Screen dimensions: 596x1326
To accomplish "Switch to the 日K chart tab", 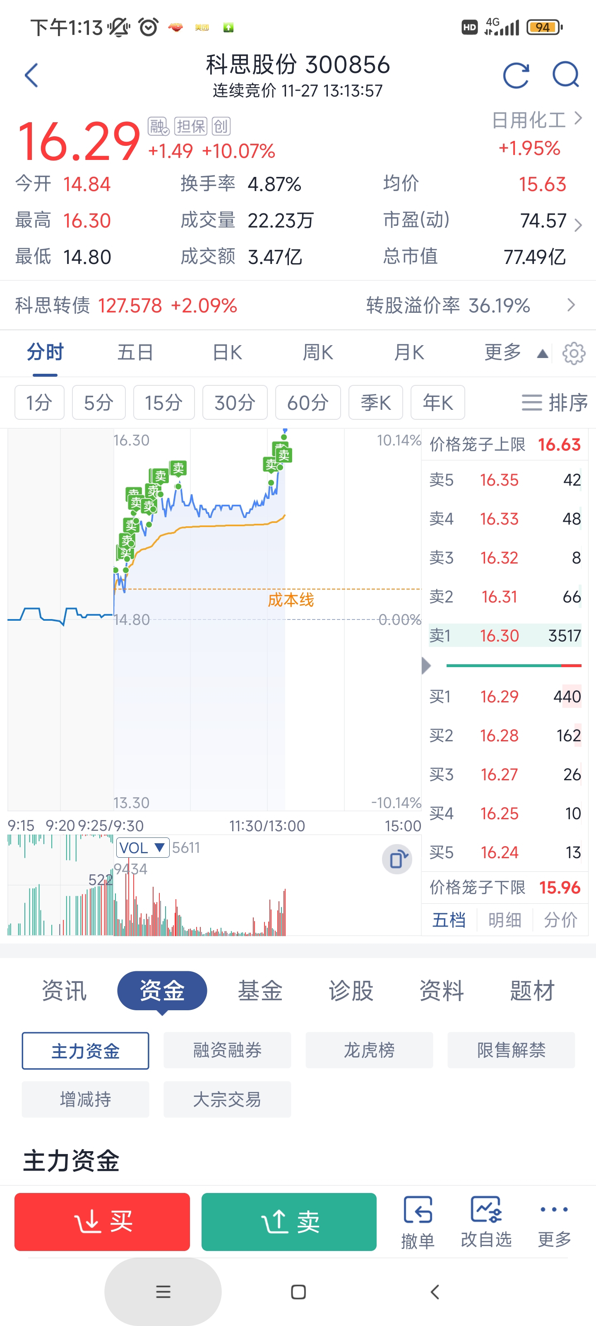I will [x=227, y=353].
